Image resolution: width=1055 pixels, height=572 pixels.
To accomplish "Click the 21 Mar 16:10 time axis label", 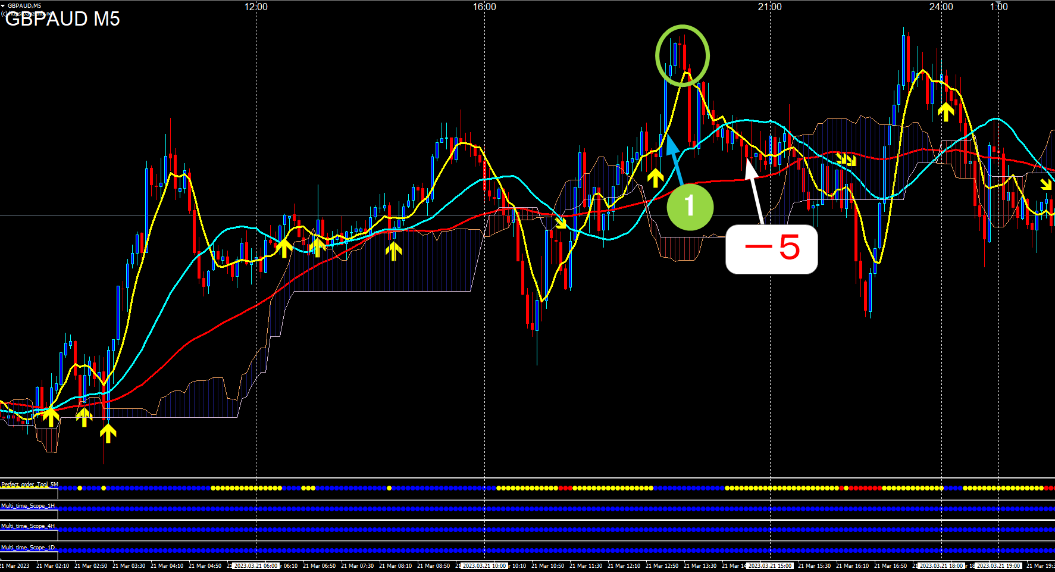I will pyautogui.click(x=852, y=566).
